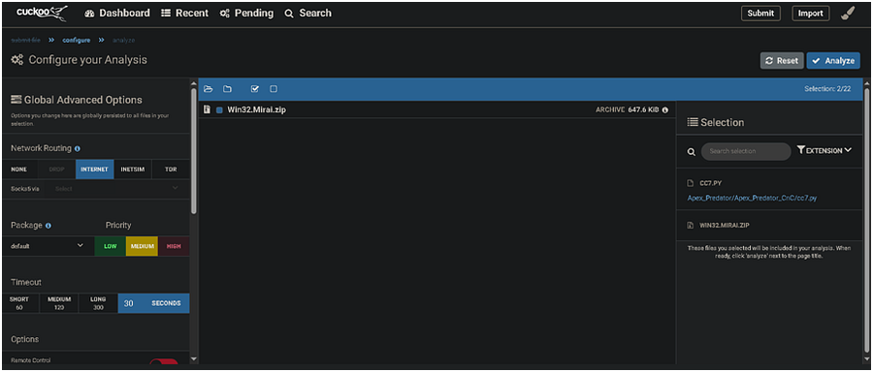The height and width of the screenshot is (372, 873).
Task: Open the Socks5 via Select dropdown
Action: (x=116, y=189)
